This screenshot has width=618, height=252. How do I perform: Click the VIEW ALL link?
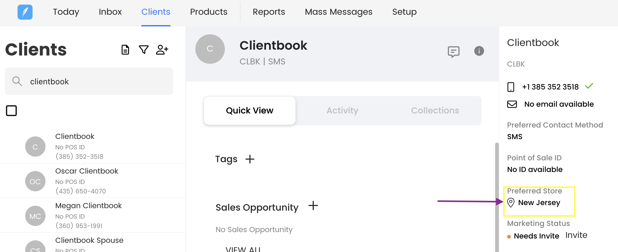pyautogui.click(x=243, y=249)
